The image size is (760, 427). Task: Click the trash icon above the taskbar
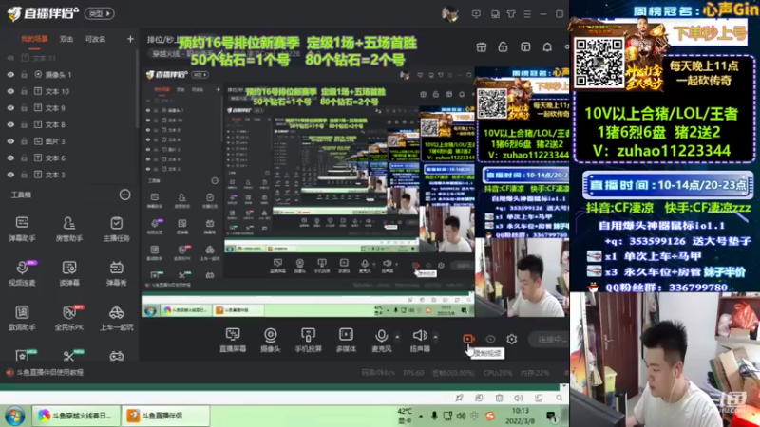pyautogui.click(x=500, y=398)
